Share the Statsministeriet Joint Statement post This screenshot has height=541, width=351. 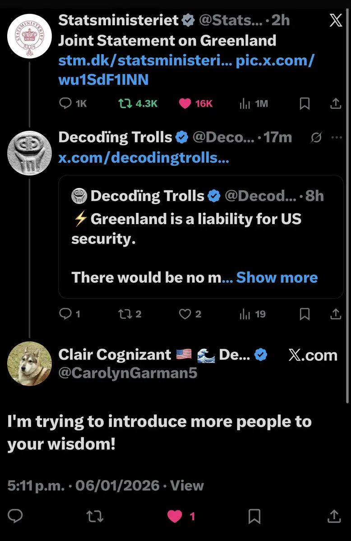pyautogui.click(x=335, y=104)
